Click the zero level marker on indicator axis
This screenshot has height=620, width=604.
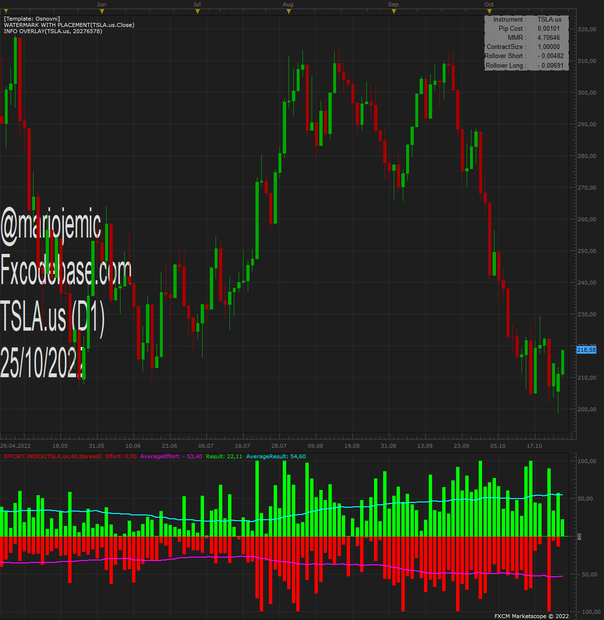pyautogui.click(x=579, y=537)
